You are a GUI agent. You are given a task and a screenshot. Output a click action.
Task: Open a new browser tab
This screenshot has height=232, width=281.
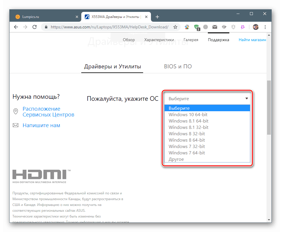pyautogui.click(x=157, y=17)
